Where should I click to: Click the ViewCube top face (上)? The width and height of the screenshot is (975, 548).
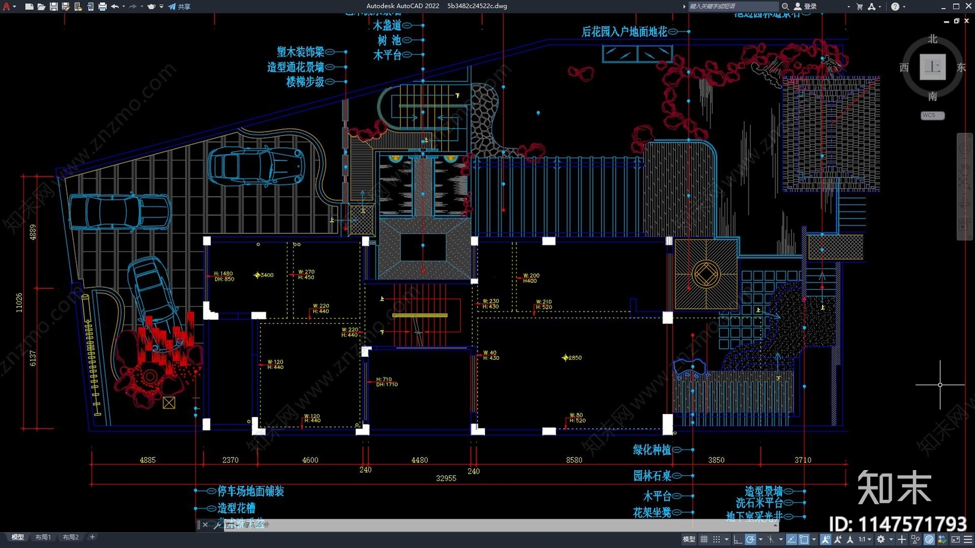932,67
